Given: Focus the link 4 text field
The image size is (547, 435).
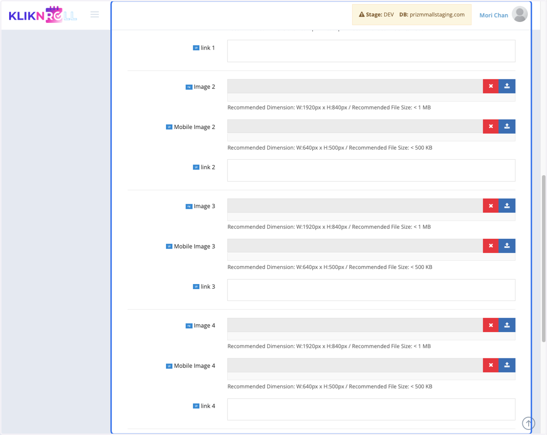Looking at the screenshot, I should [371, 409].
